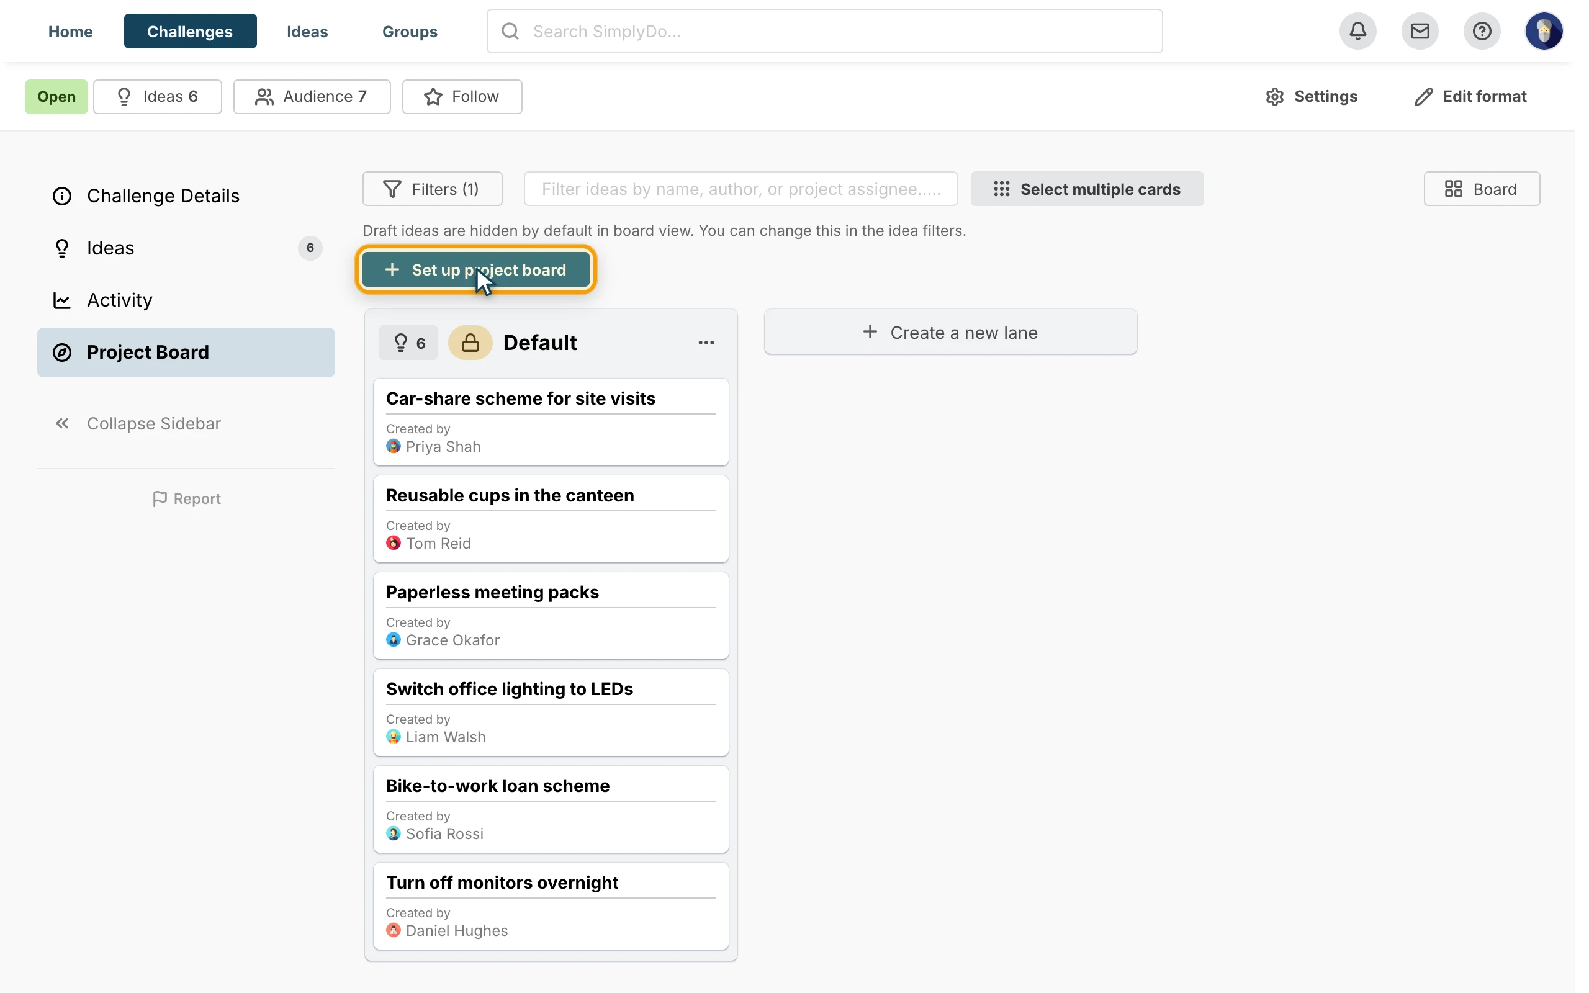Open the user profile avatar

(1544, 31)
